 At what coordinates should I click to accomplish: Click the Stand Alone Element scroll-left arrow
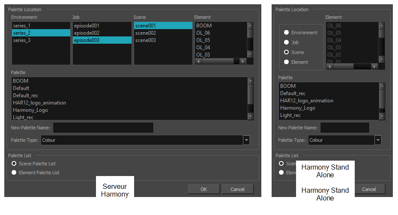point(330,66)
